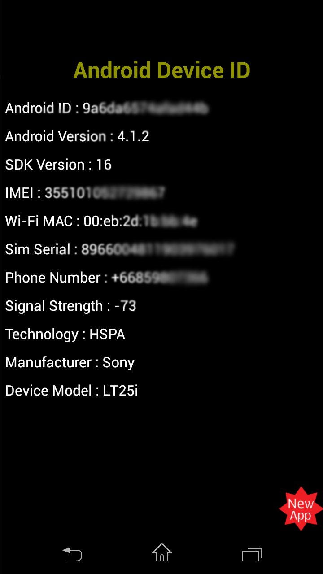Open the recent apps overview icon
323x574 pixels.
click(x=252, y=554)
